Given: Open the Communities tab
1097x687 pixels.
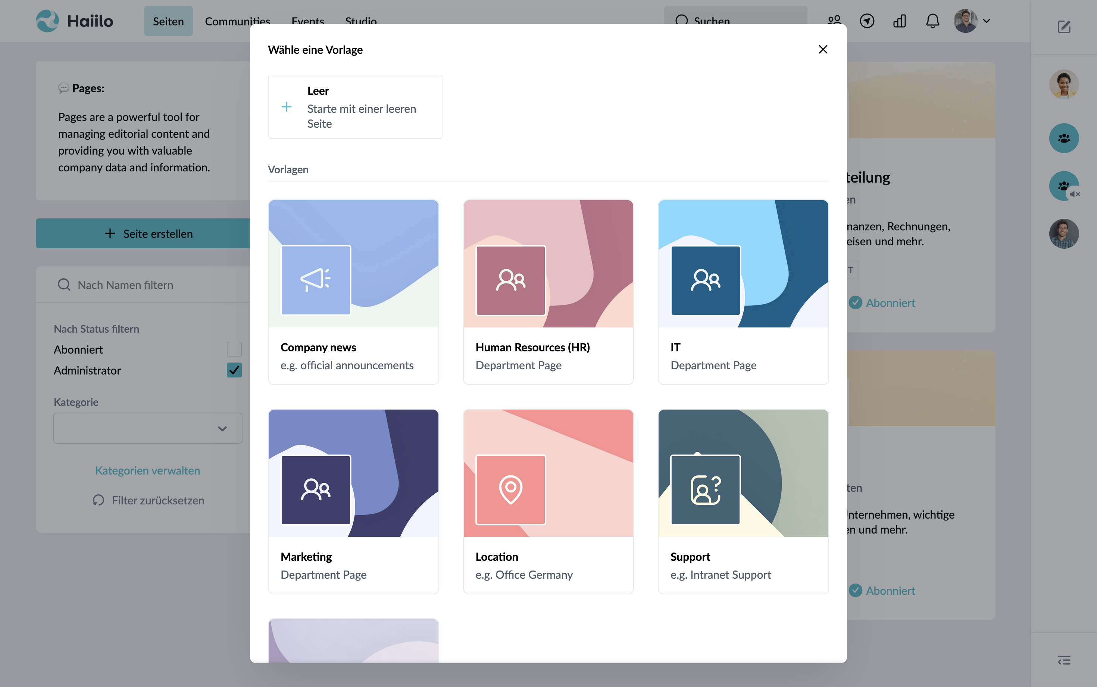Looking at the screenshot, I should point(237,21).
